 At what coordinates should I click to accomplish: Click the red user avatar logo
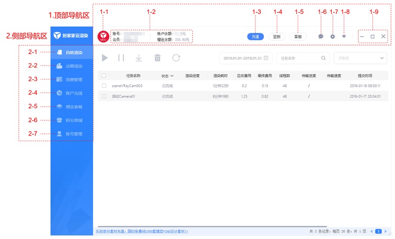coord(103,36)
